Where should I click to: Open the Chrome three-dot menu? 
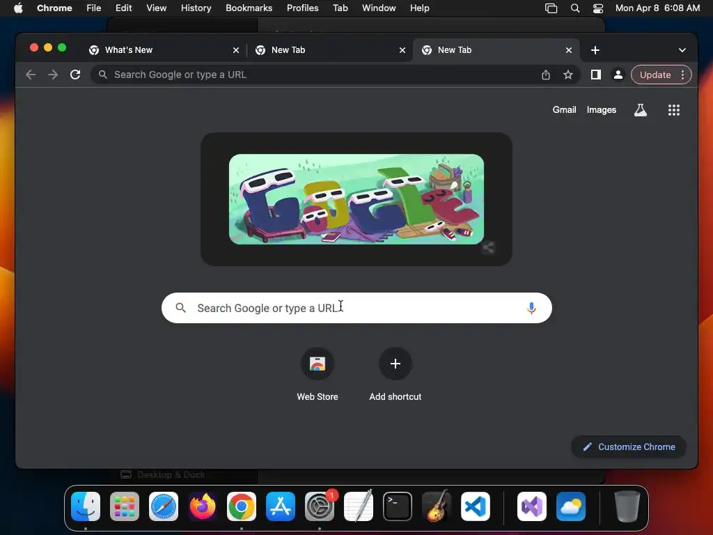[682, 75]
